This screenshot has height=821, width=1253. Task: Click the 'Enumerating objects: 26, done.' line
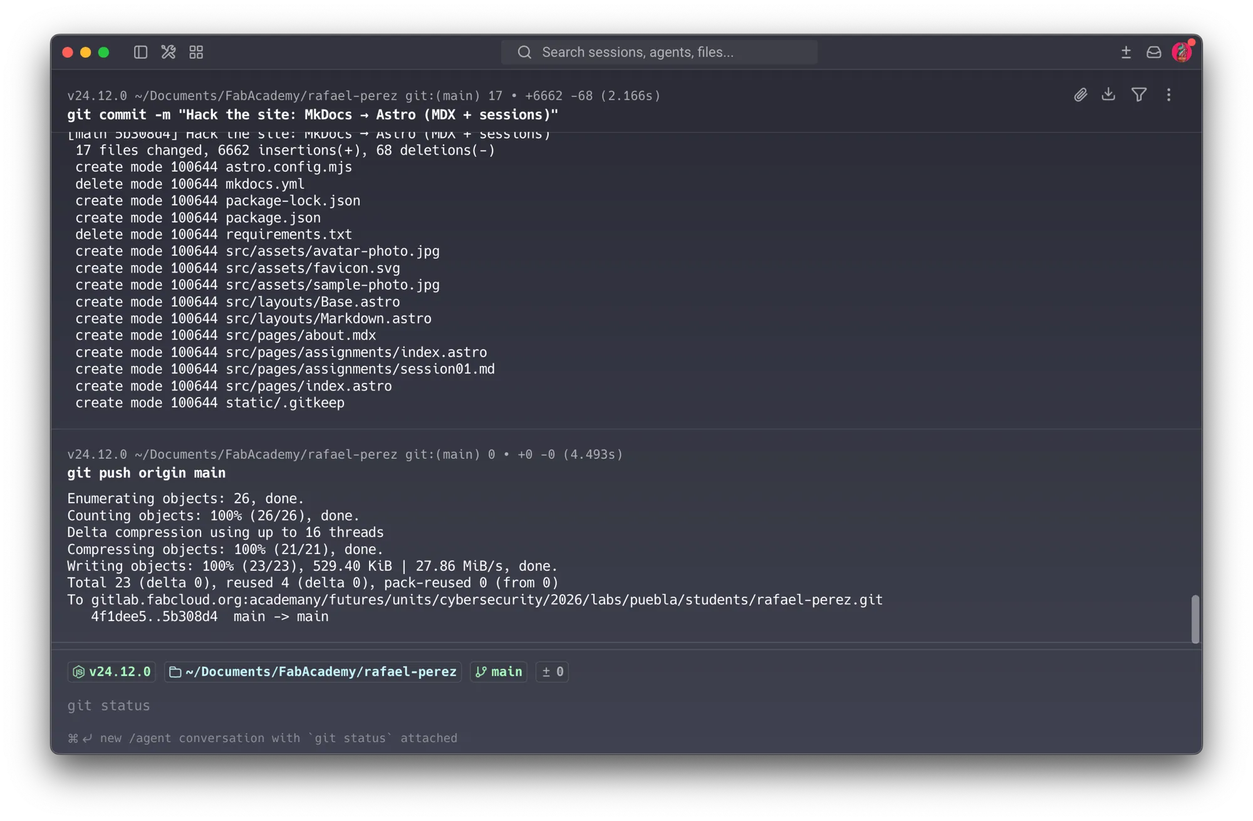(x=185, y=499)
